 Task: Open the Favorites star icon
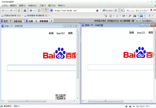[31, 10]
